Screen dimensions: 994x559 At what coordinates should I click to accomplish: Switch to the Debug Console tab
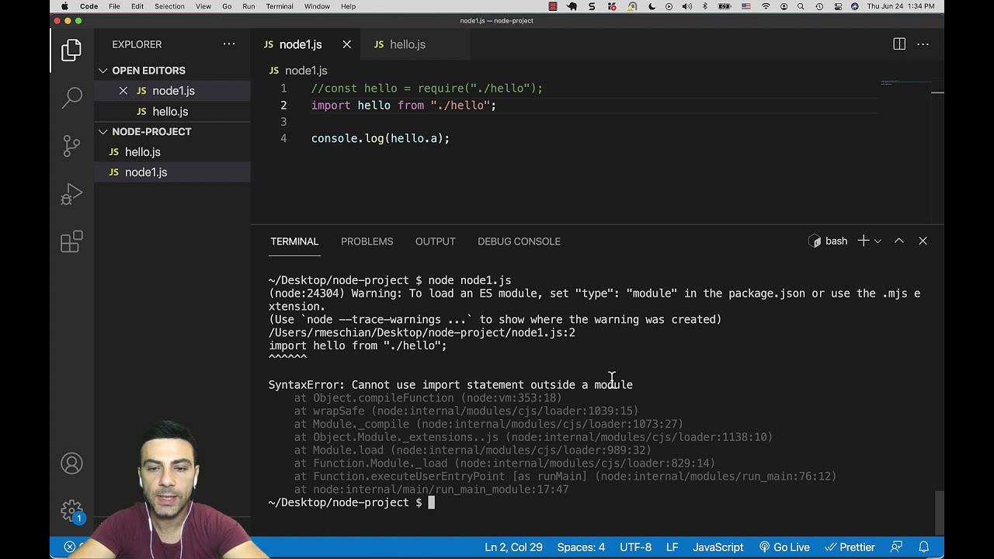(x=519, y=241)
